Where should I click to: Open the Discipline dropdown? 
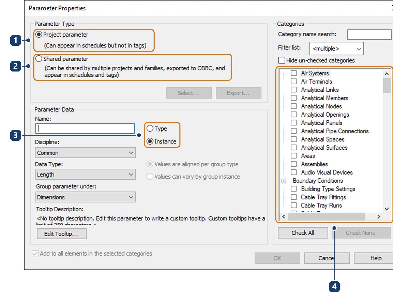pyautogui.click(x=85, y=153)
